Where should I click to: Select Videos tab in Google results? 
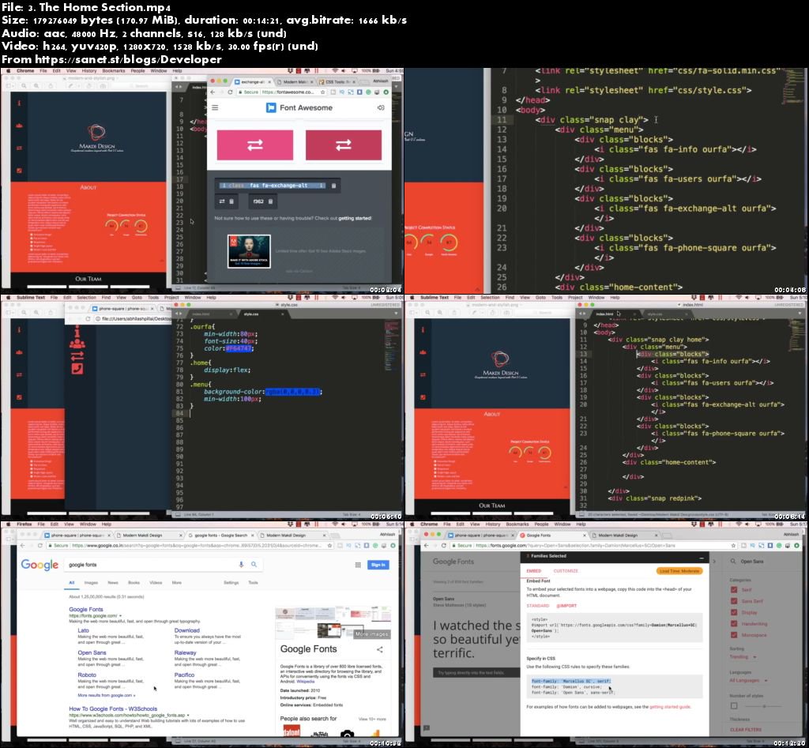pyautogui.click(x=156, y=582)
